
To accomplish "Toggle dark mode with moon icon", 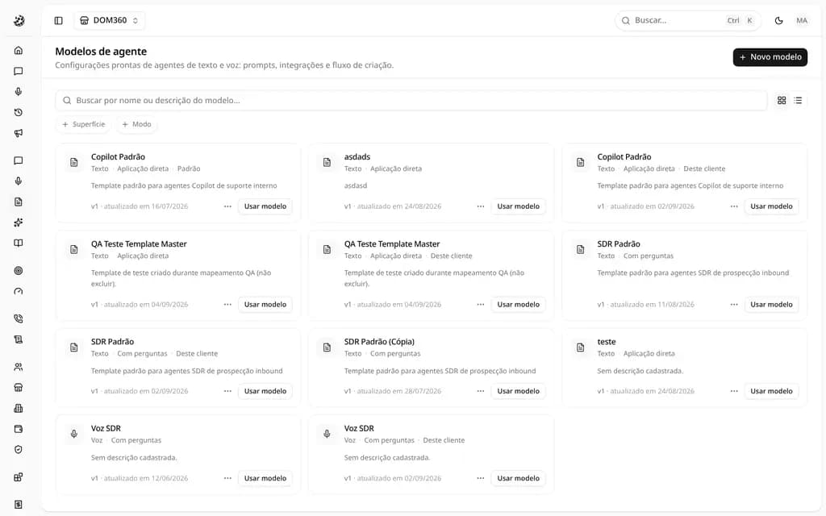I will point(778,20).
